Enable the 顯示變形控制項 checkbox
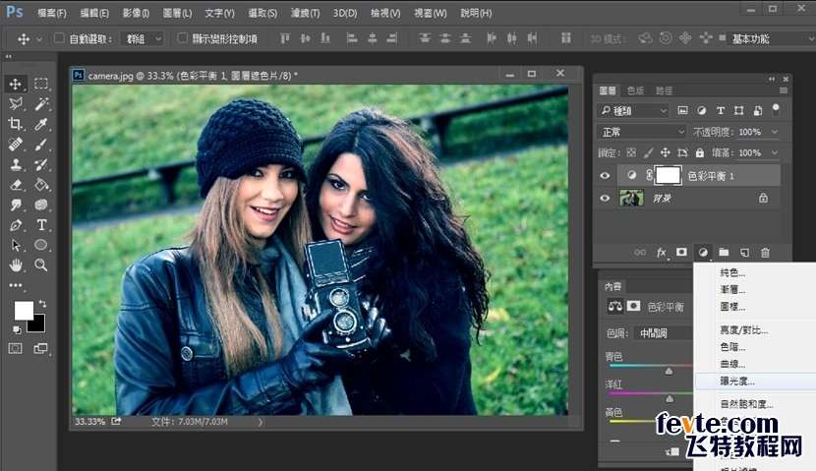The image size is (816, 471). tap(182, 38)
